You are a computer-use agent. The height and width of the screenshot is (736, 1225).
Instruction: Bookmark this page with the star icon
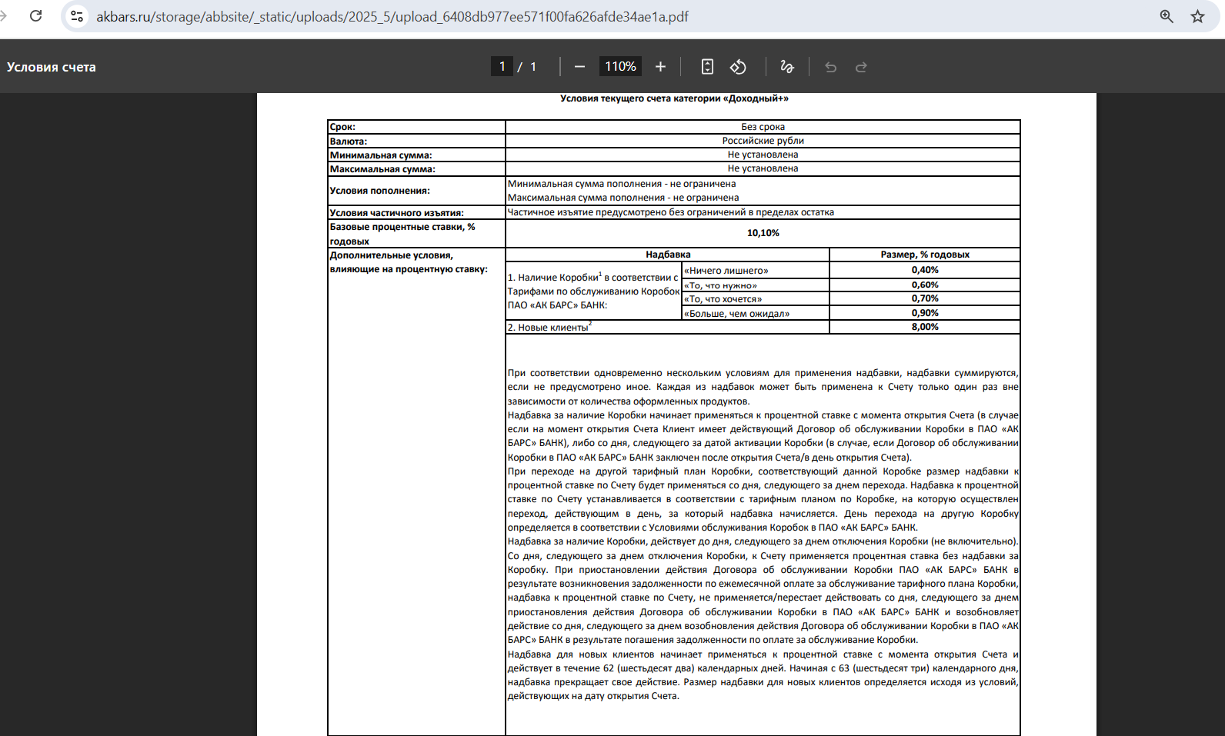1197,16
